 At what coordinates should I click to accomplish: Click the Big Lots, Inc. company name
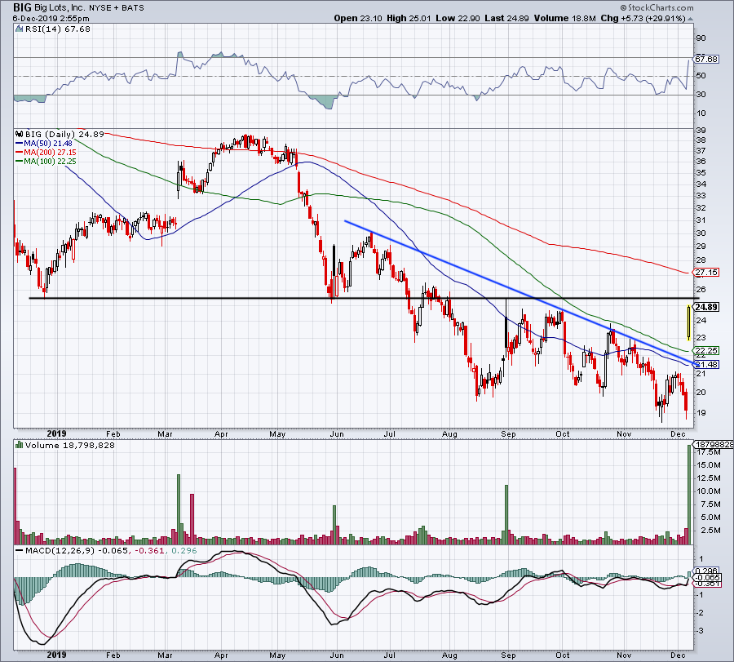pyautogui.click(x=60, y=8)
